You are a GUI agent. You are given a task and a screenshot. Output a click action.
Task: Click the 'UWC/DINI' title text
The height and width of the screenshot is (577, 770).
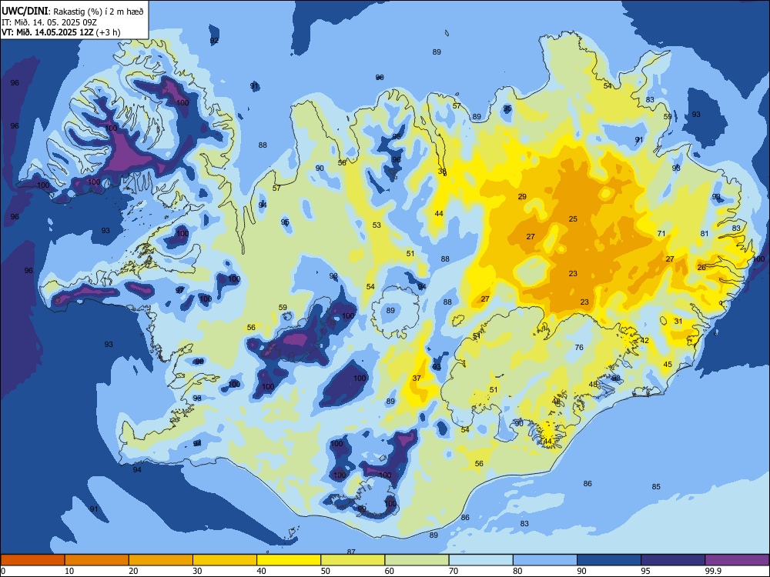tap(24, 11)
